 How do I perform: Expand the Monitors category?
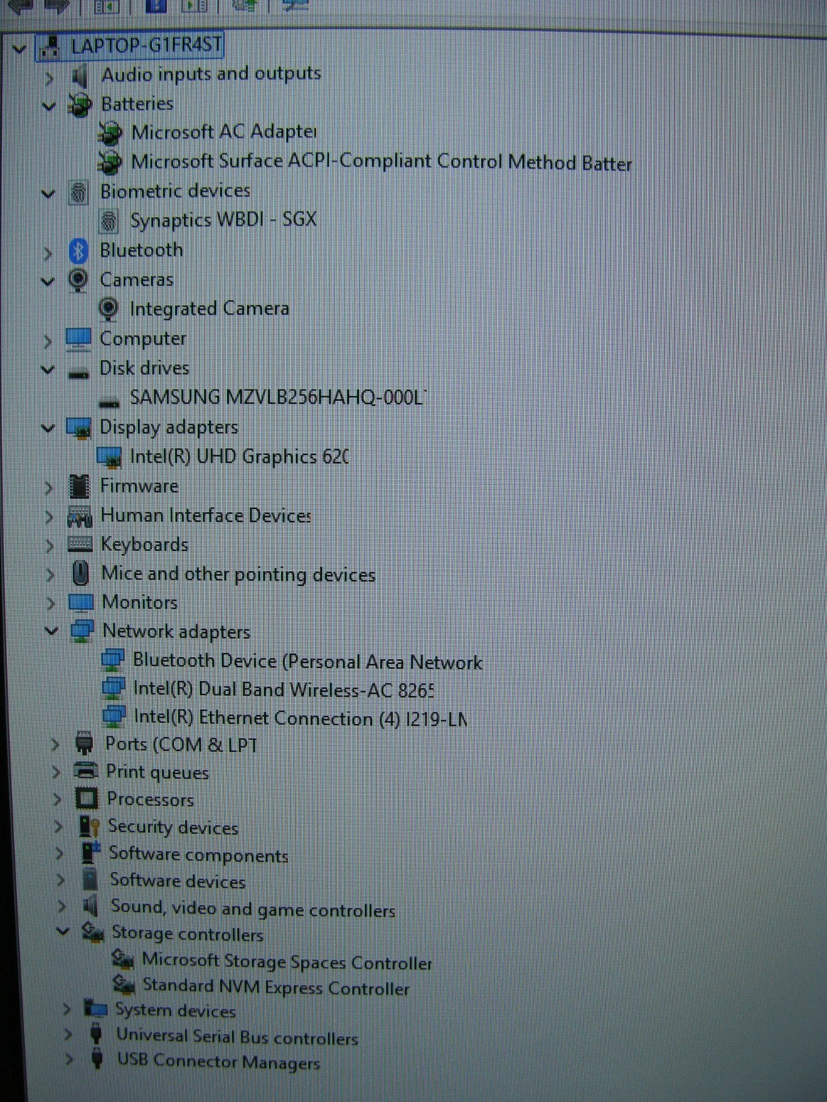[x=50, y=603]
